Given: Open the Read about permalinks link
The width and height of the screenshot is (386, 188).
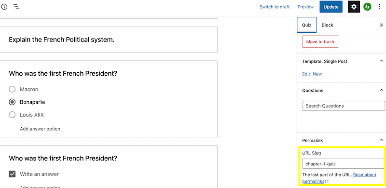Looking at the screenshot, I should (339, 178).
